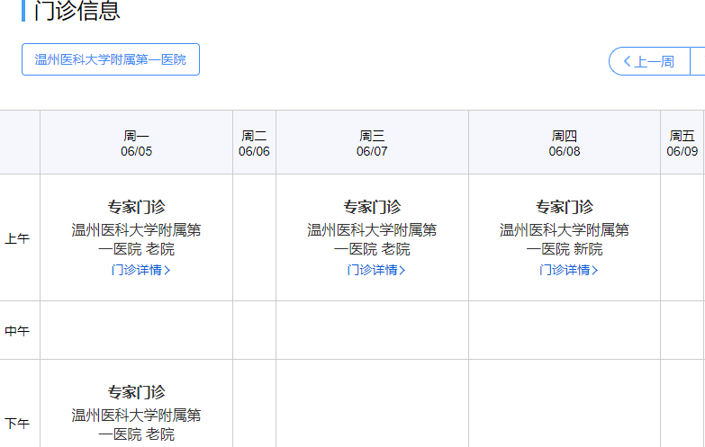Click Monday afternoon's 专家门诊 title

click(136, 392)
